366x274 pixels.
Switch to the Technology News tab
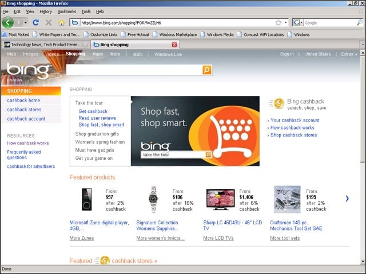[x=46, y=45]
